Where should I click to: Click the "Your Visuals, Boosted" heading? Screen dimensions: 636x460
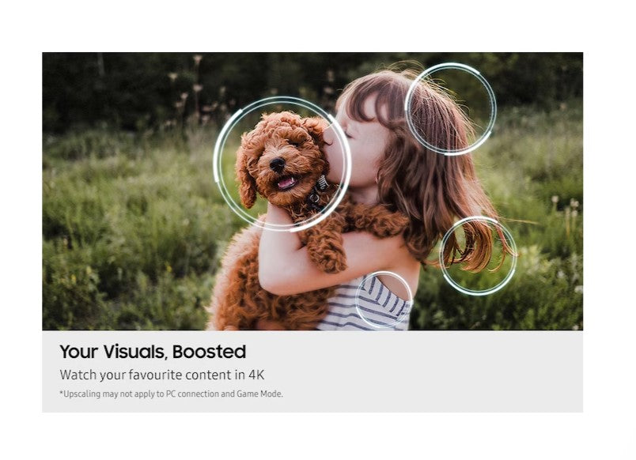(x=153, y=352)
